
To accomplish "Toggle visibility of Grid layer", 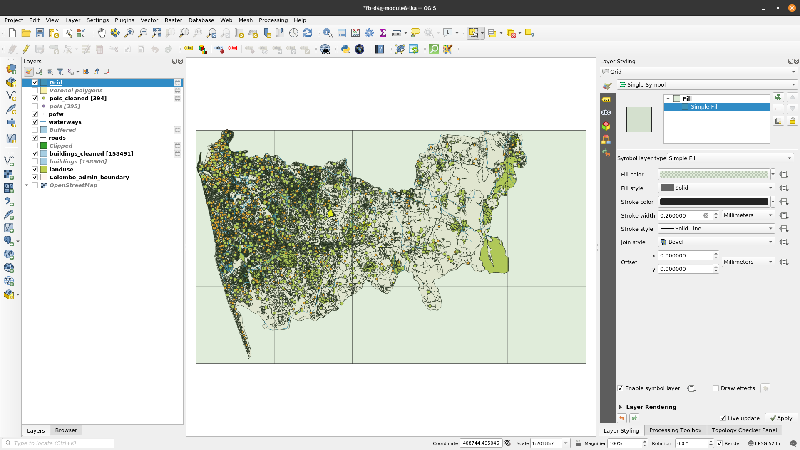I will pyautogui.click(x=35, y=82).
